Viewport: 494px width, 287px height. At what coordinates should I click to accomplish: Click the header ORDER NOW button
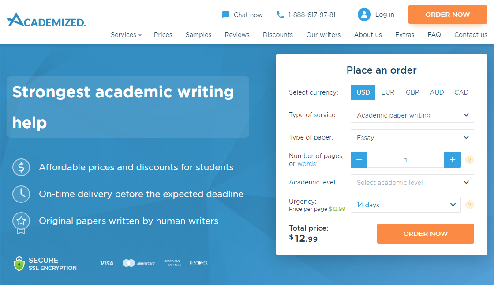pos(447,15)
